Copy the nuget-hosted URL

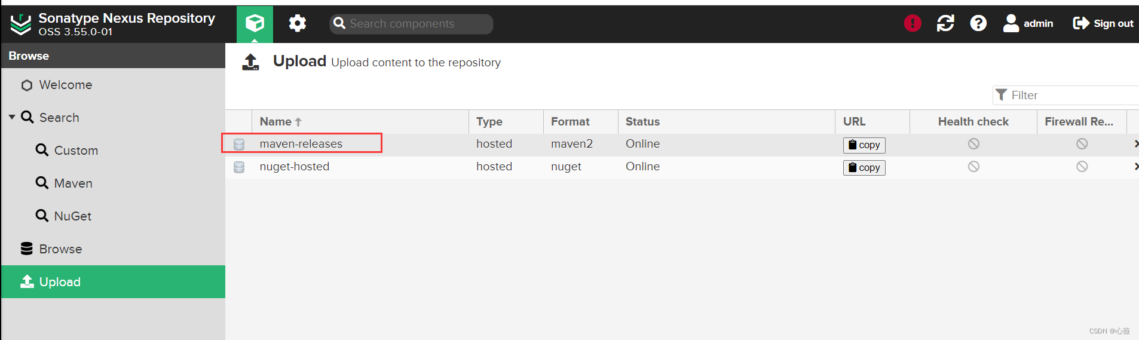tap(864, 168)
